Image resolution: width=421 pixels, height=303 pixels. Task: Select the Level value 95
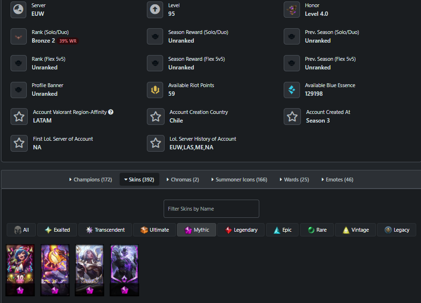point(171,14)
